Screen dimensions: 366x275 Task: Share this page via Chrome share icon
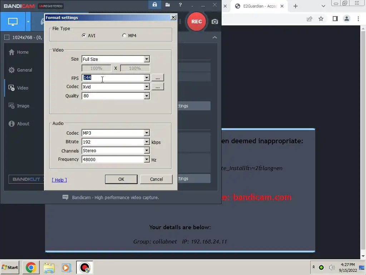point(310,19)
